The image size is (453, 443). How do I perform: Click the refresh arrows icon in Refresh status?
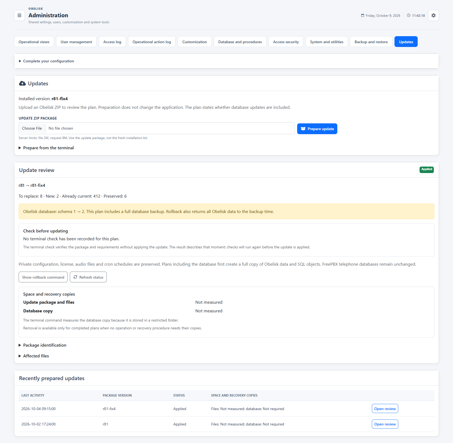click(x=75, y=277)
